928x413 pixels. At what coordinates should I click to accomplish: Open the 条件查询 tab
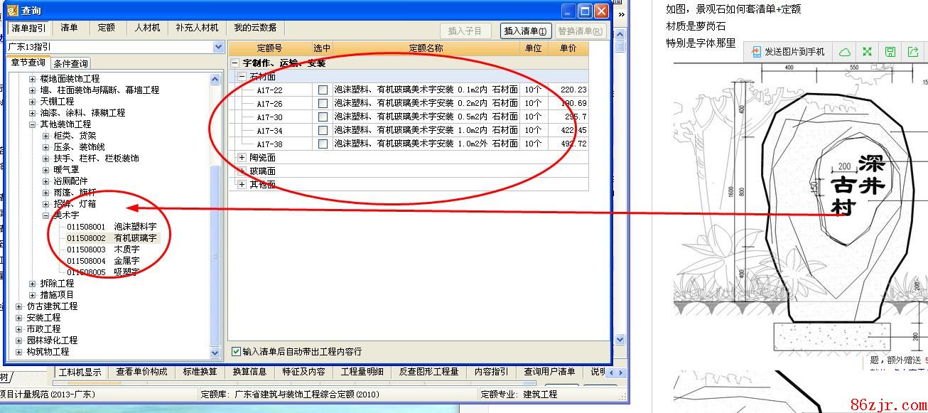(70, 64)
